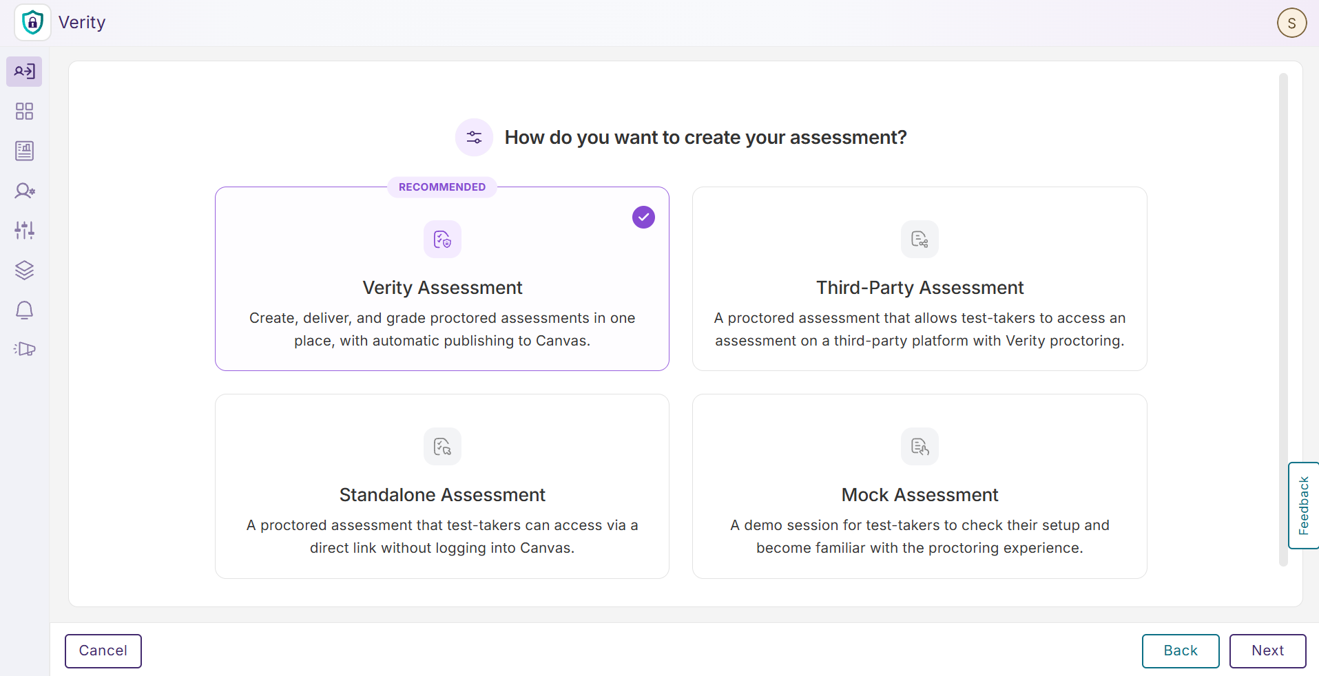The width and height of the screenshot is (1319, 676).
Task: Select the Verity Assessment option card
Action: coord(442,279)
